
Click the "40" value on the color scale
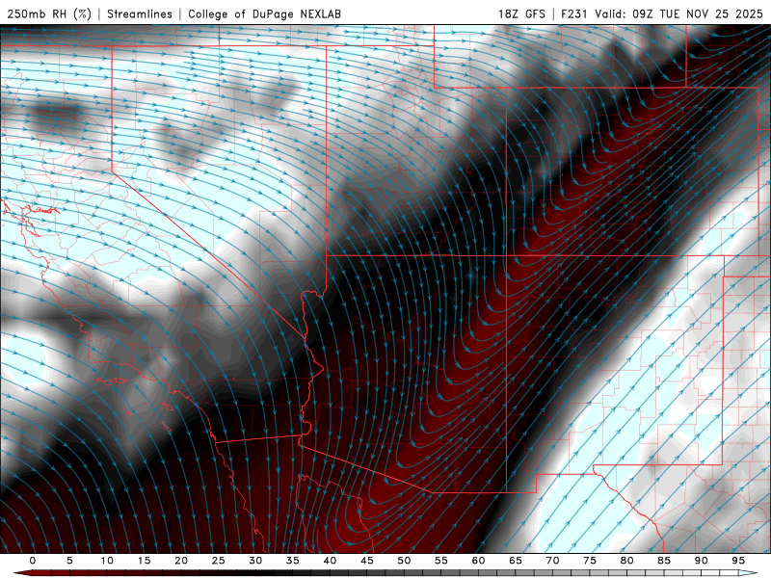(x=330, y=561)
